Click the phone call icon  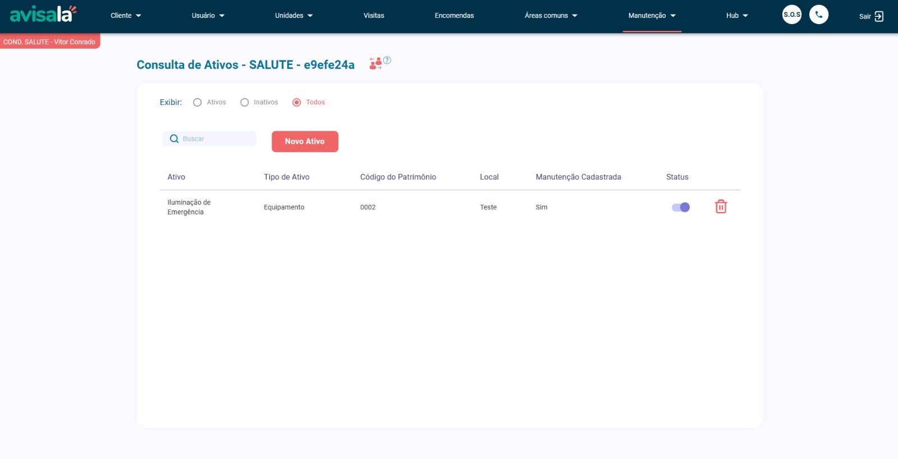[818, 15]
